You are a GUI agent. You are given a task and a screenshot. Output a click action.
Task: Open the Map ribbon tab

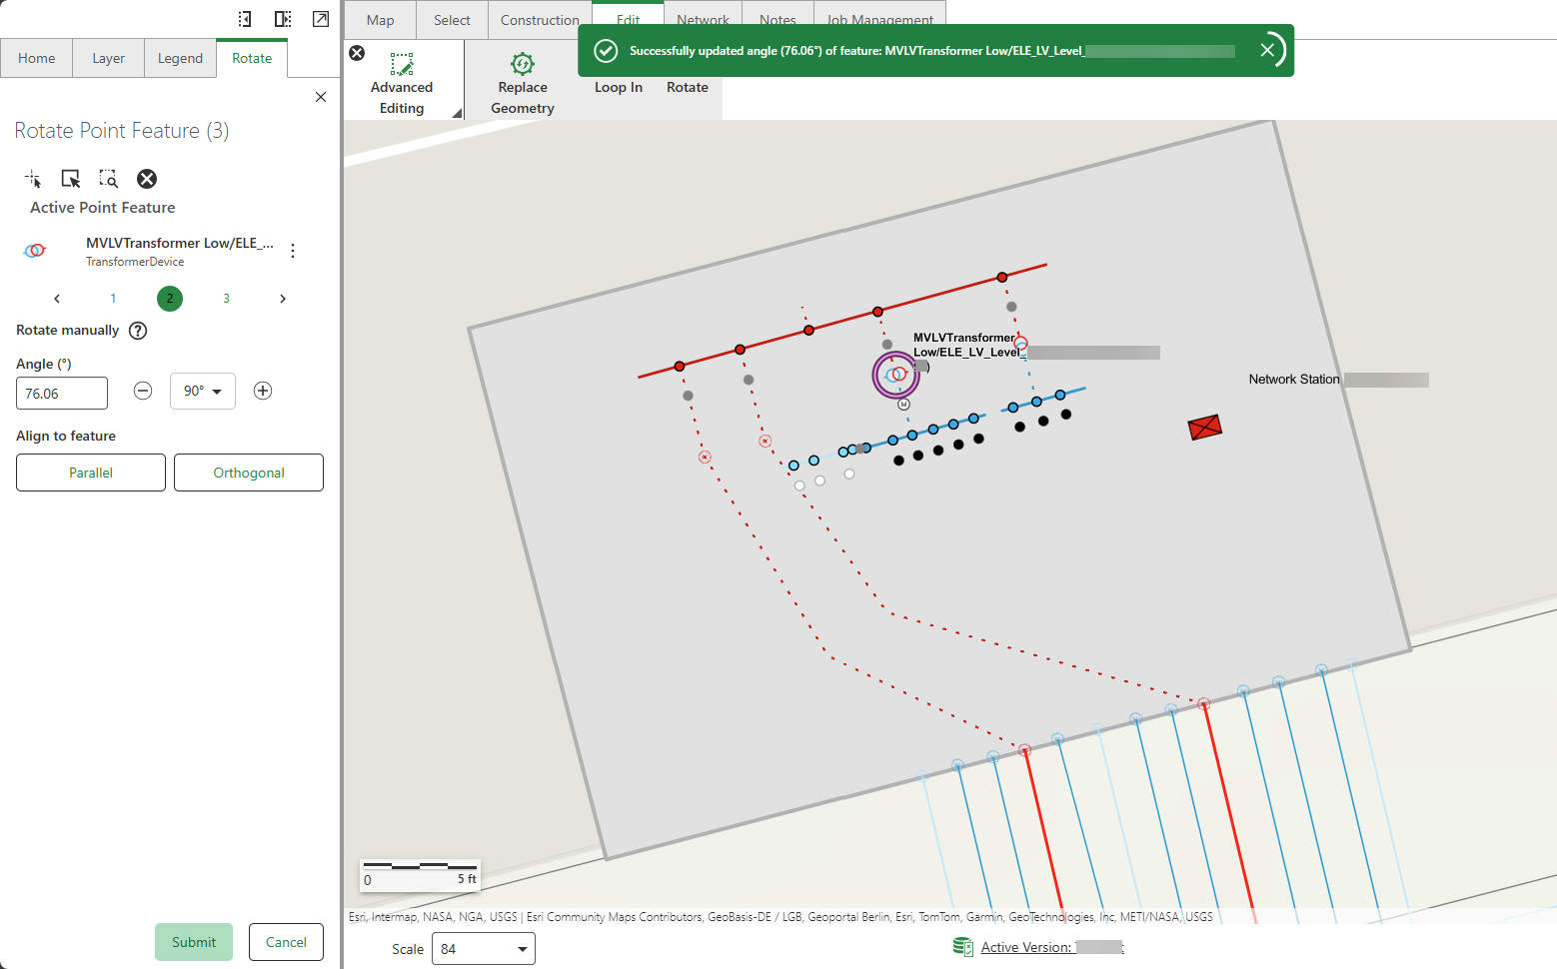381,20
